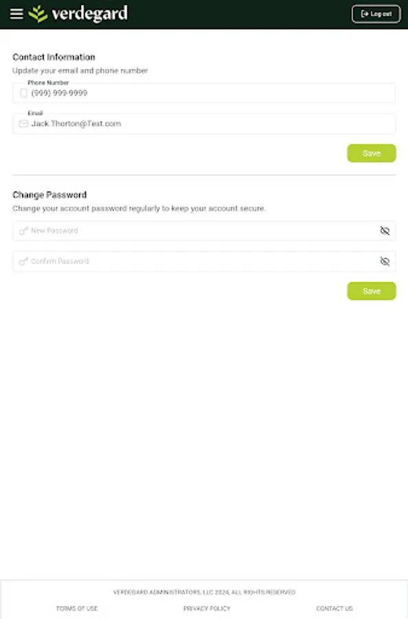This screenshot has height=619, width=408.
Task: Open the hamburger navigation menu
Action: coord(17,13)
